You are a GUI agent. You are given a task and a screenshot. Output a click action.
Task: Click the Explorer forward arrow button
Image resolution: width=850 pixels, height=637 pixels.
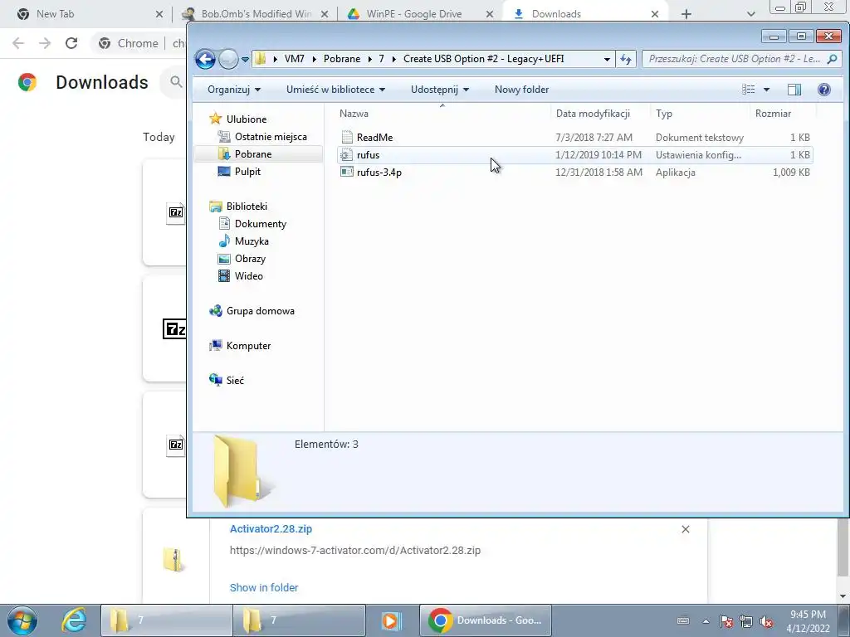pyautogui.click(x=228, y=59)
